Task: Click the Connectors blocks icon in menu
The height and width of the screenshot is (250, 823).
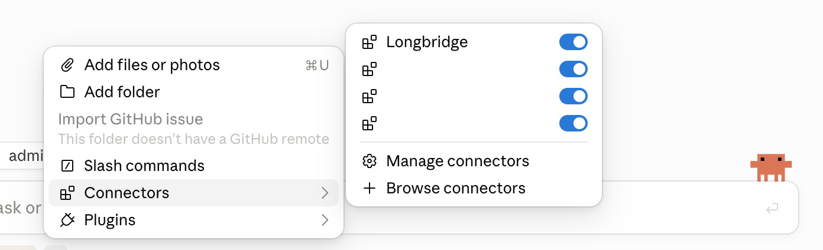Action: (x=67, y=193)
